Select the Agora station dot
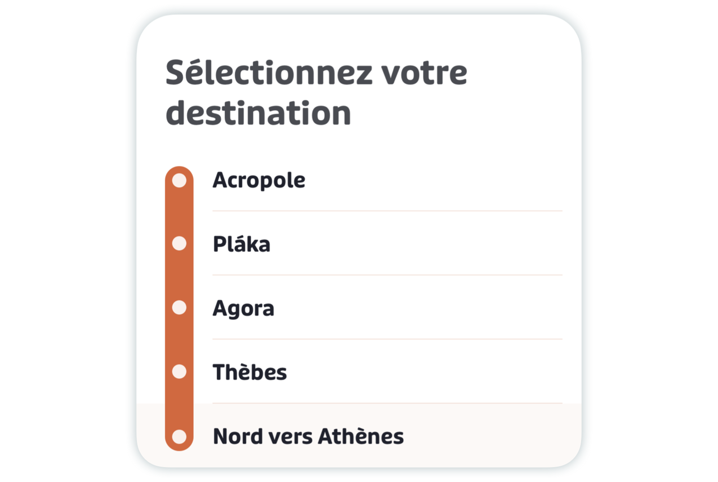This screenshot has height=482, width=718. 179,307
